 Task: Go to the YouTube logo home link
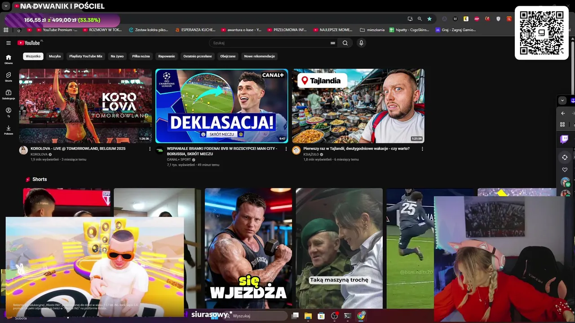(x=30, y=43)
